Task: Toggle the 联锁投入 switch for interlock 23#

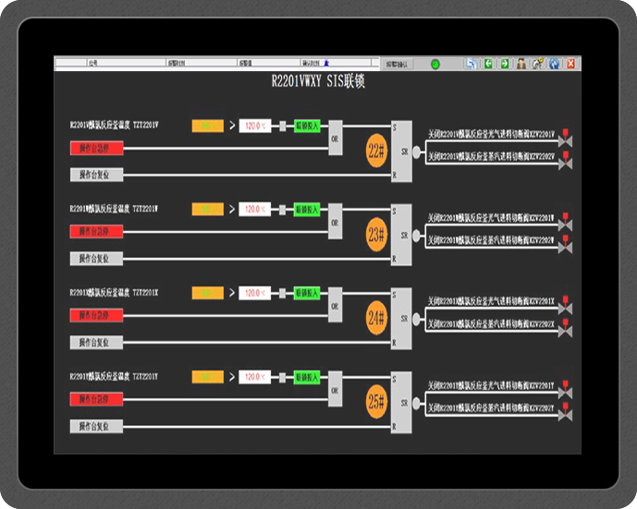Action: click(307, 210)
